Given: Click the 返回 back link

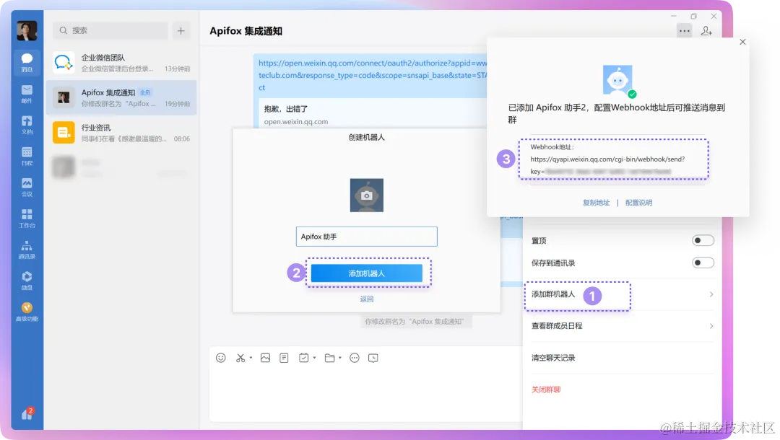Looking at the screenshot, I should pos(367,299).
